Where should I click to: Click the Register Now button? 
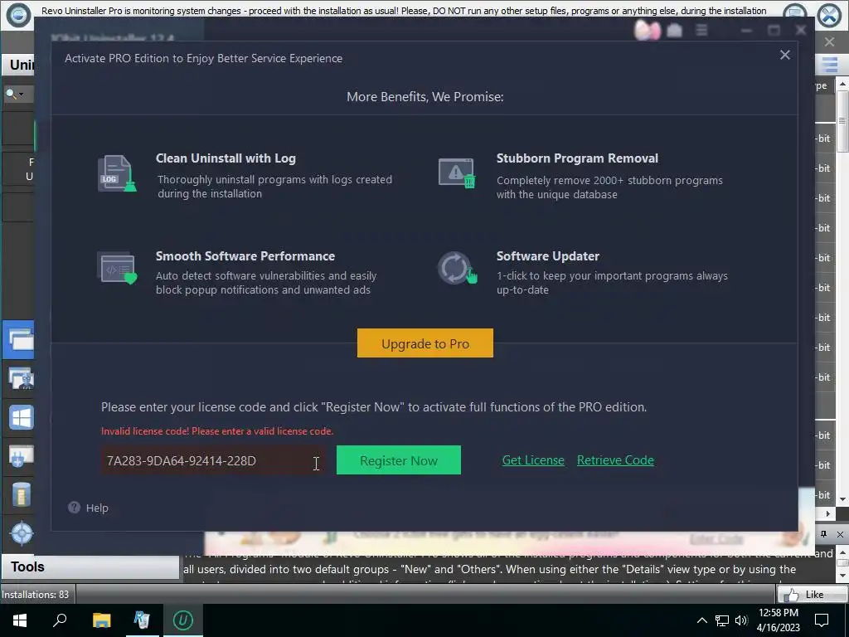399,460
